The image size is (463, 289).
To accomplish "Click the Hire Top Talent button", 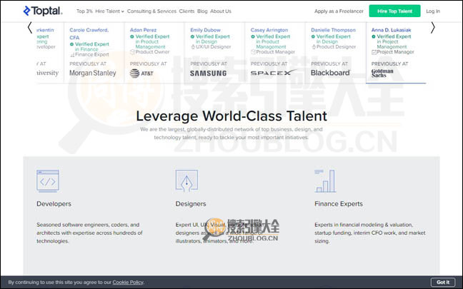I will tap(394, 11).
